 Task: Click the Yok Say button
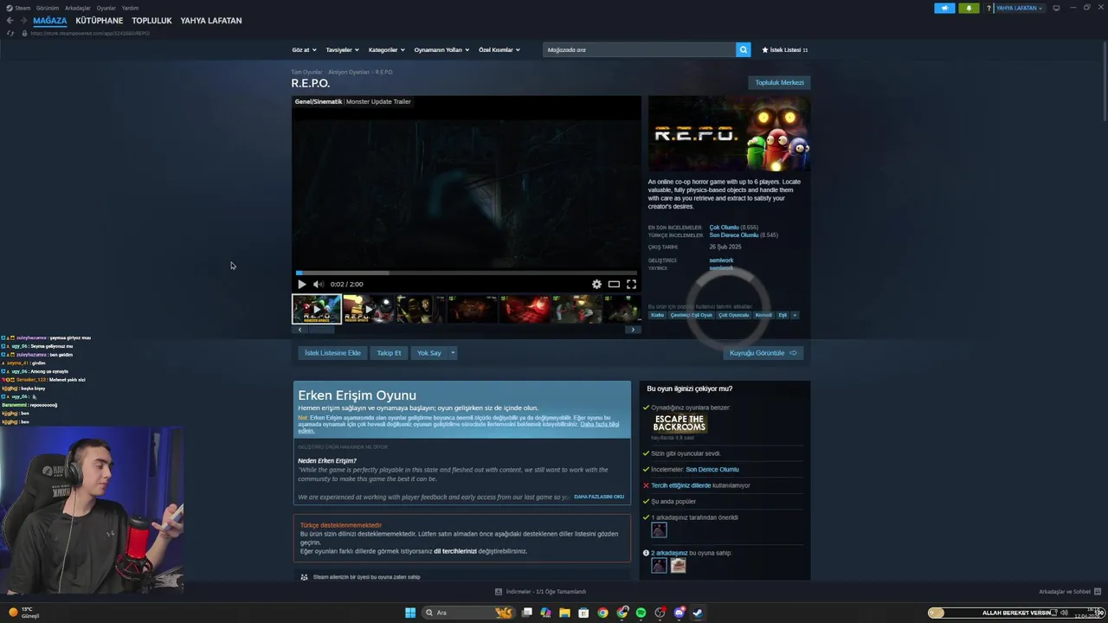(x=429, y=353)
